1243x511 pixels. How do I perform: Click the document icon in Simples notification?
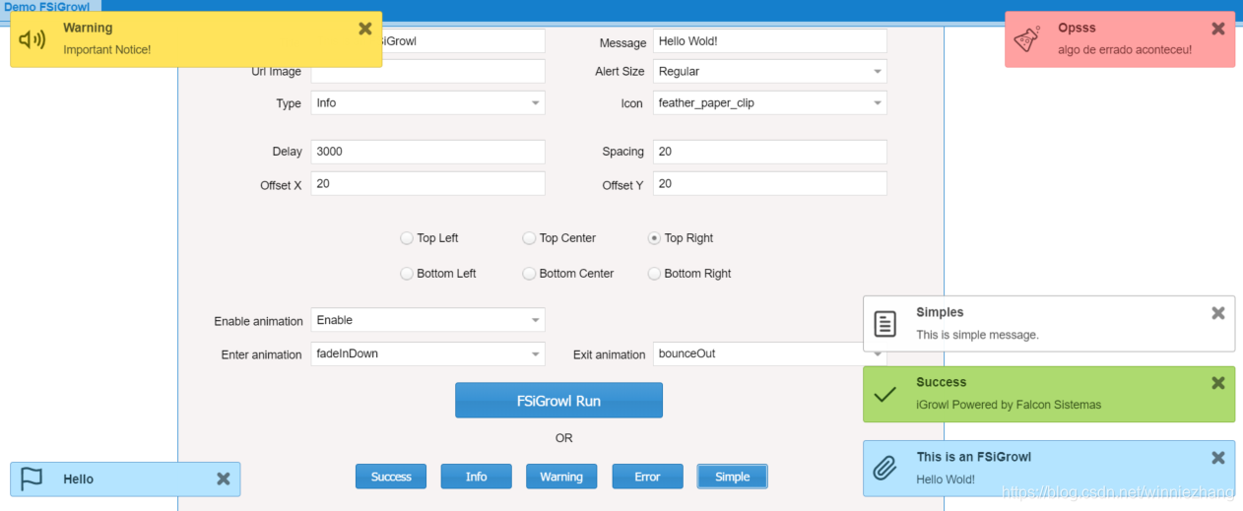[x=885, y=323]
